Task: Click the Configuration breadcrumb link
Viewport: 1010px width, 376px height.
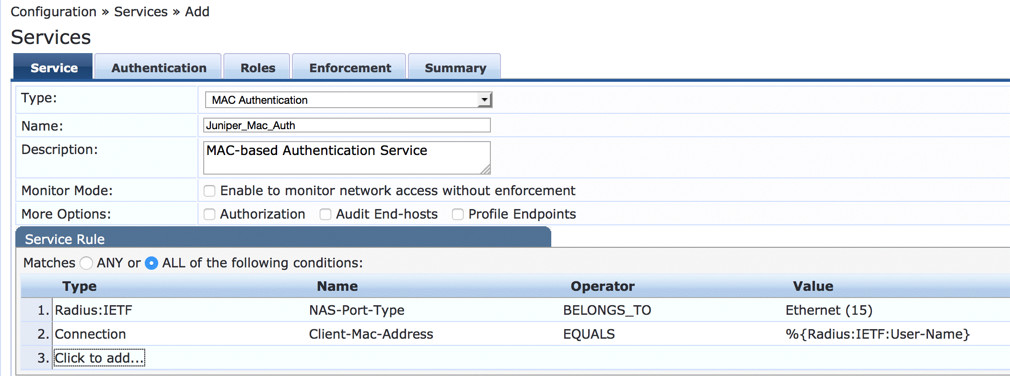Action: pyautogui.click(x=53, y=11)
